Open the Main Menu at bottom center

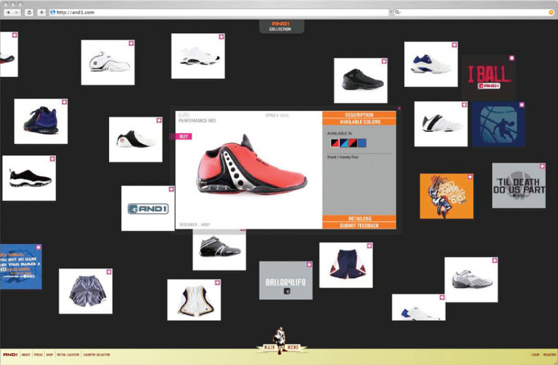click(282, 348)
